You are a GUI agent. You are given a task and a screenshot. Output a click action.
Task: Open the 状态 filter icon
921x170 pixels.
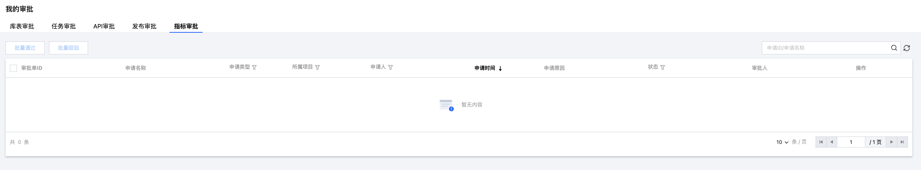pyautogui.click(x=663, y=67)
